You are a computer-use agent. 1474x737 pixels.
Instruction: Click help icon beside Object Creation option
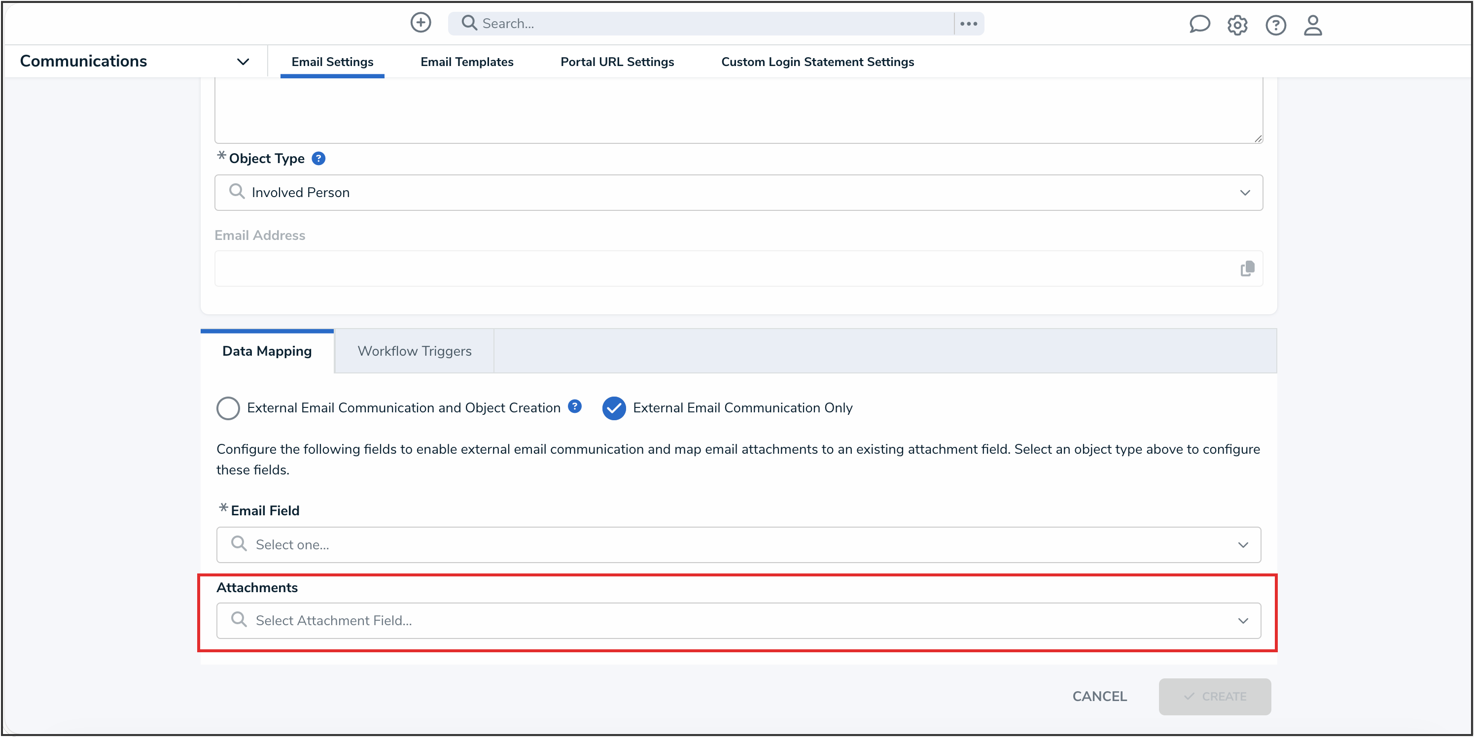click(574, 406)
